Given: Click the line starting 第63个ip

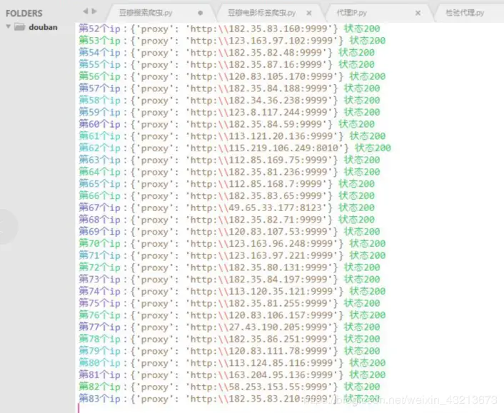Looking at the screenshot, I should tap(229, 160).
